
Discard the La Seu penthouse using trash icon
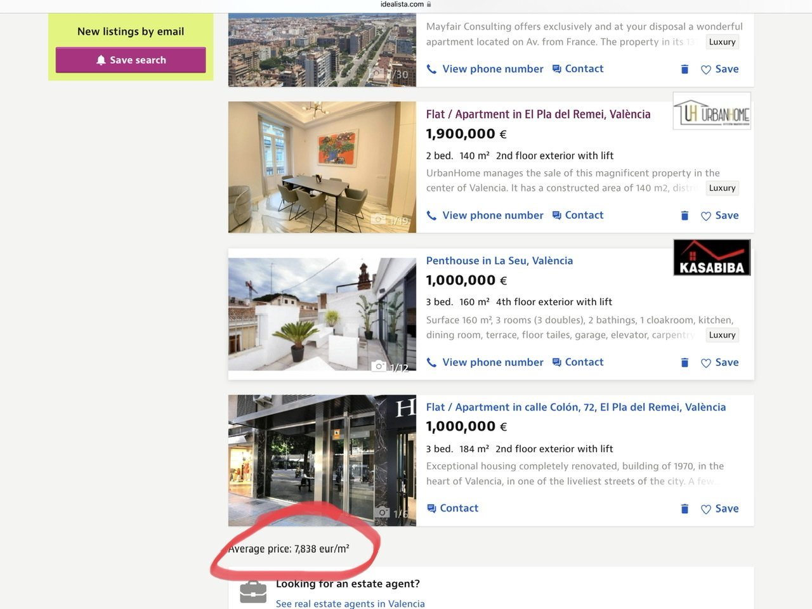[x=684, y=362]
